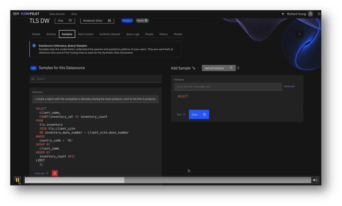Open the Chat button

tap(65, 21)
